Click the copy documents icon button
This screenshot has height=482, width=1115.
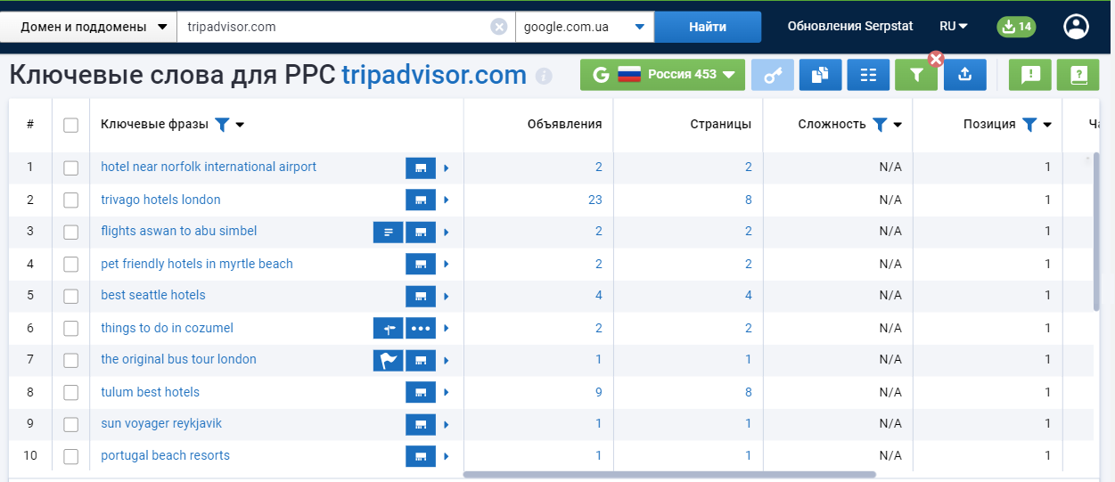click(x=820, y=75)
